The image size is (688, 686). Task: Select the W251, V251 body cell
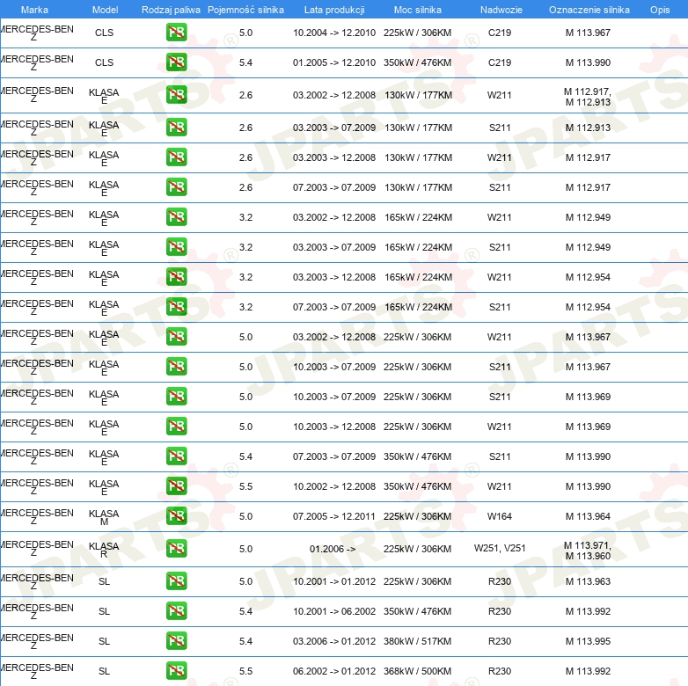click(x=500, y=549)
